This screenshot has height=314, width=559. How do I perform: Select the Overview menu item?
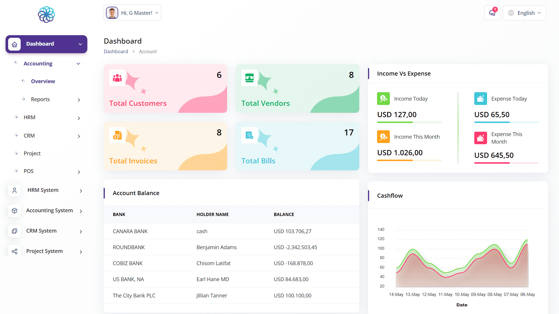coord(43,81)
